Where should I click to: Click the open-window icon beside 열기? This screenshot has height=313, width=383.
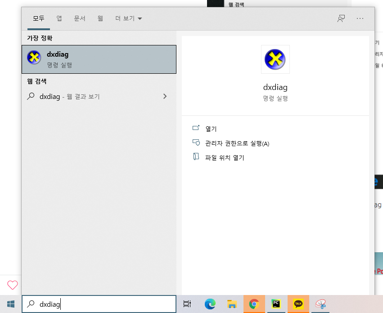pyautogui.click(x=196, y=128)
